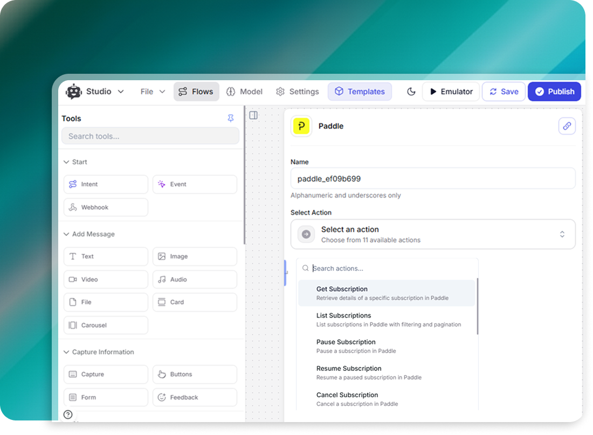Collapse the Start section
Screen dimensions: 593x435
66,162
